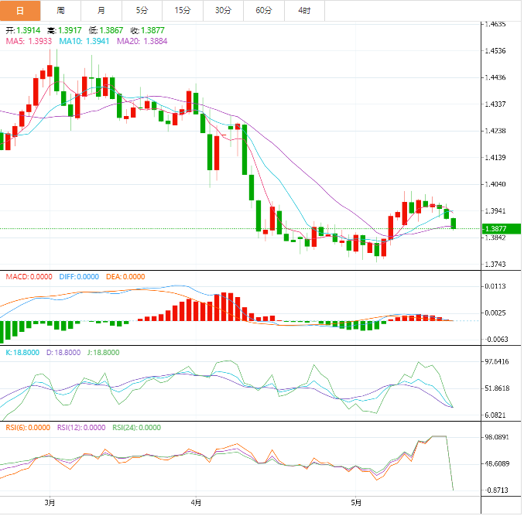Image resolution: width=524 pixels, height=516 pixels.
Task: Click the 1.4040 price axis label
Action: (495, 184)
